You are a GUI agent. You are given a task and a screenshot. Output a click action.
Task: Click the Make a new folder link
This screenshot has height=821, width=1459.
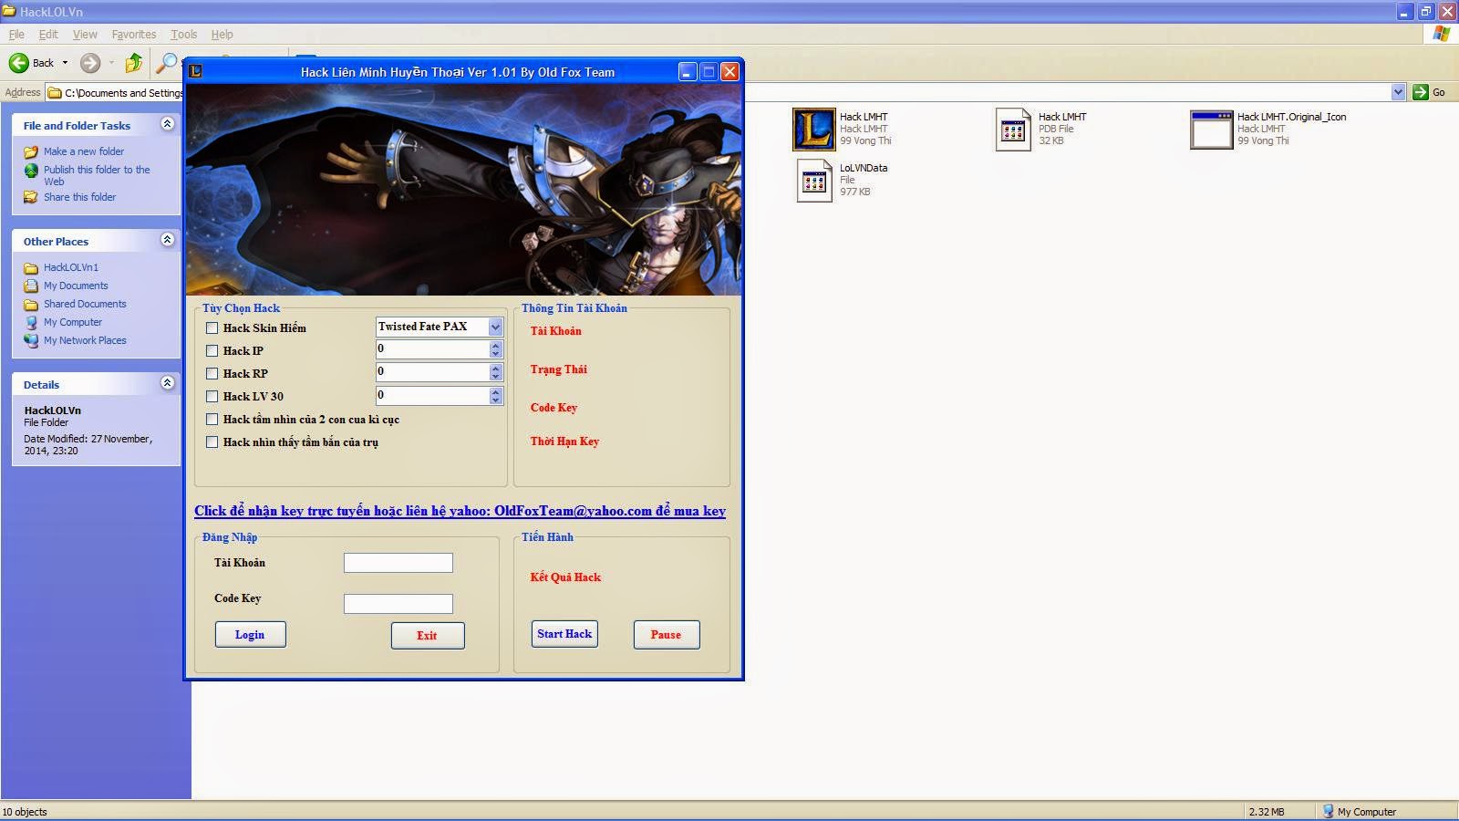(x=84, y=151)
